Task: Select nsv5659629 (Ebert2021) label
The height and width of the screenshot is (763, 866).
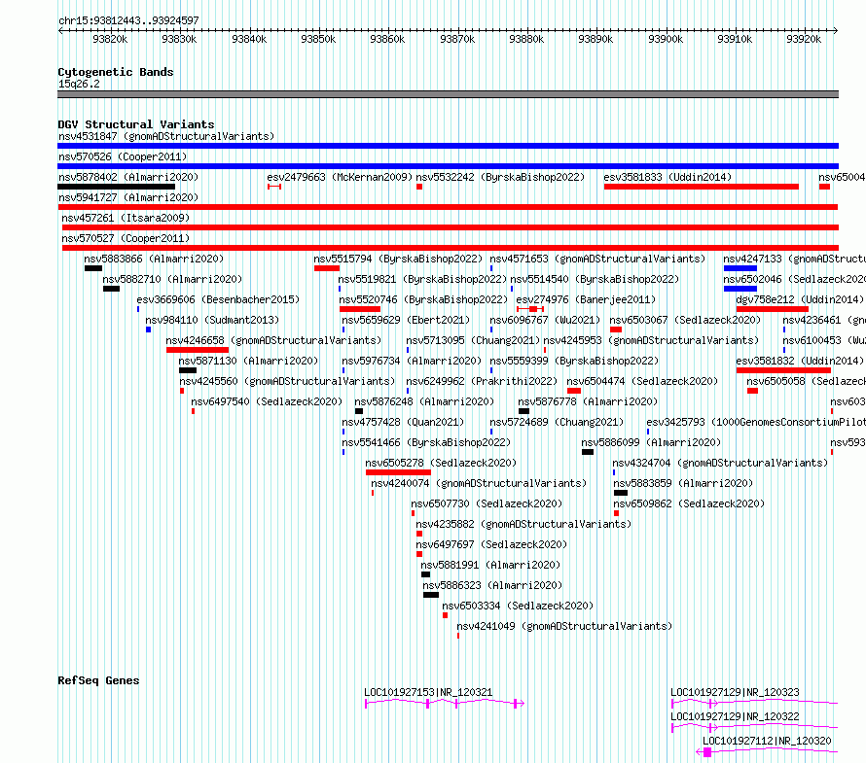Action: 406,320
